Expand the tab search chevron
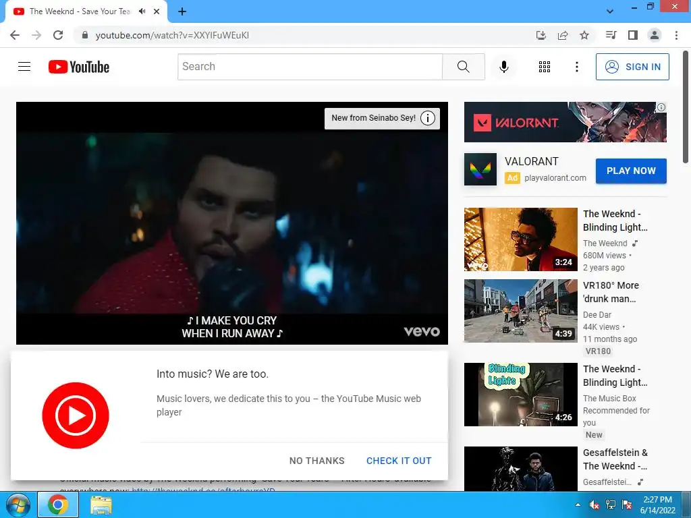691x518 pixels. coord(610,11)
